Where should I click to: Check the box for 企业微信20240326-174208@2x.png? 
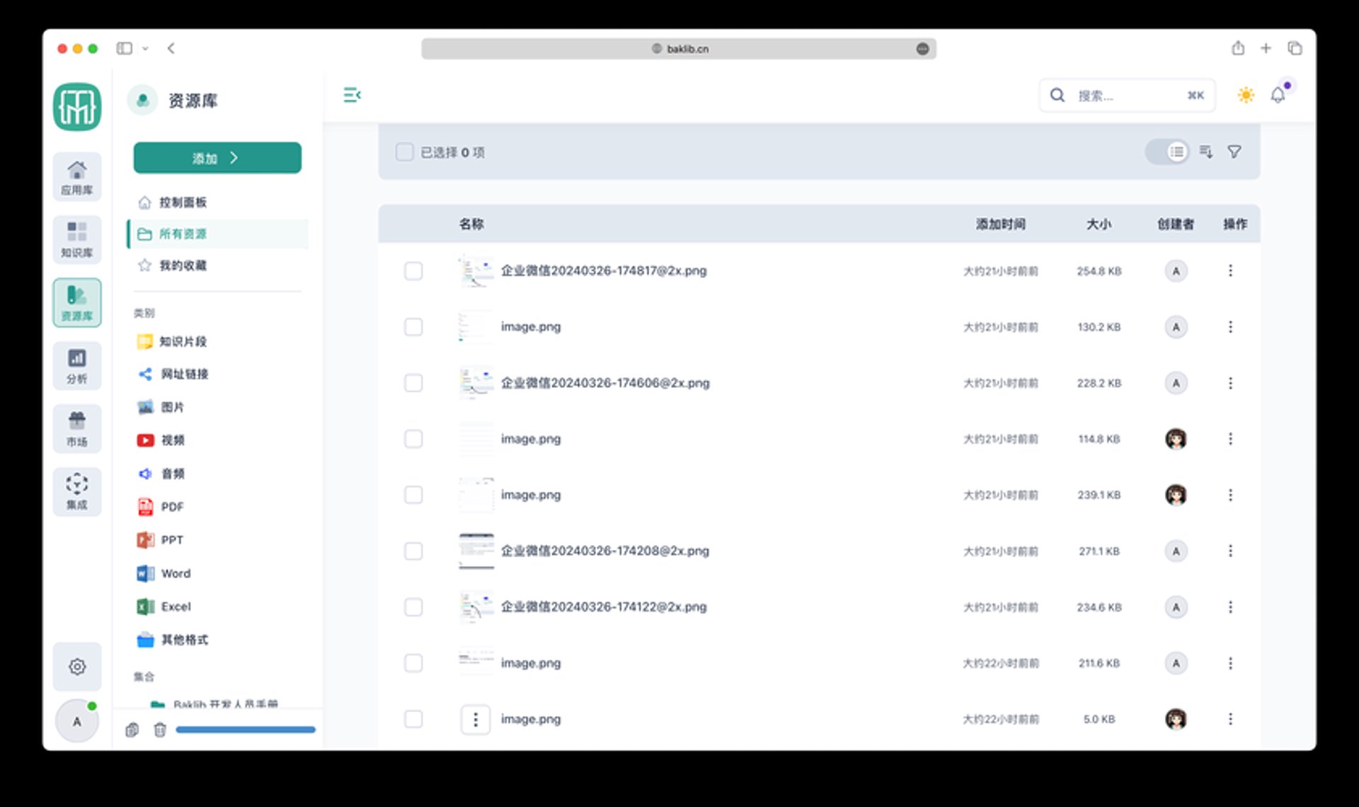[413, 550]
